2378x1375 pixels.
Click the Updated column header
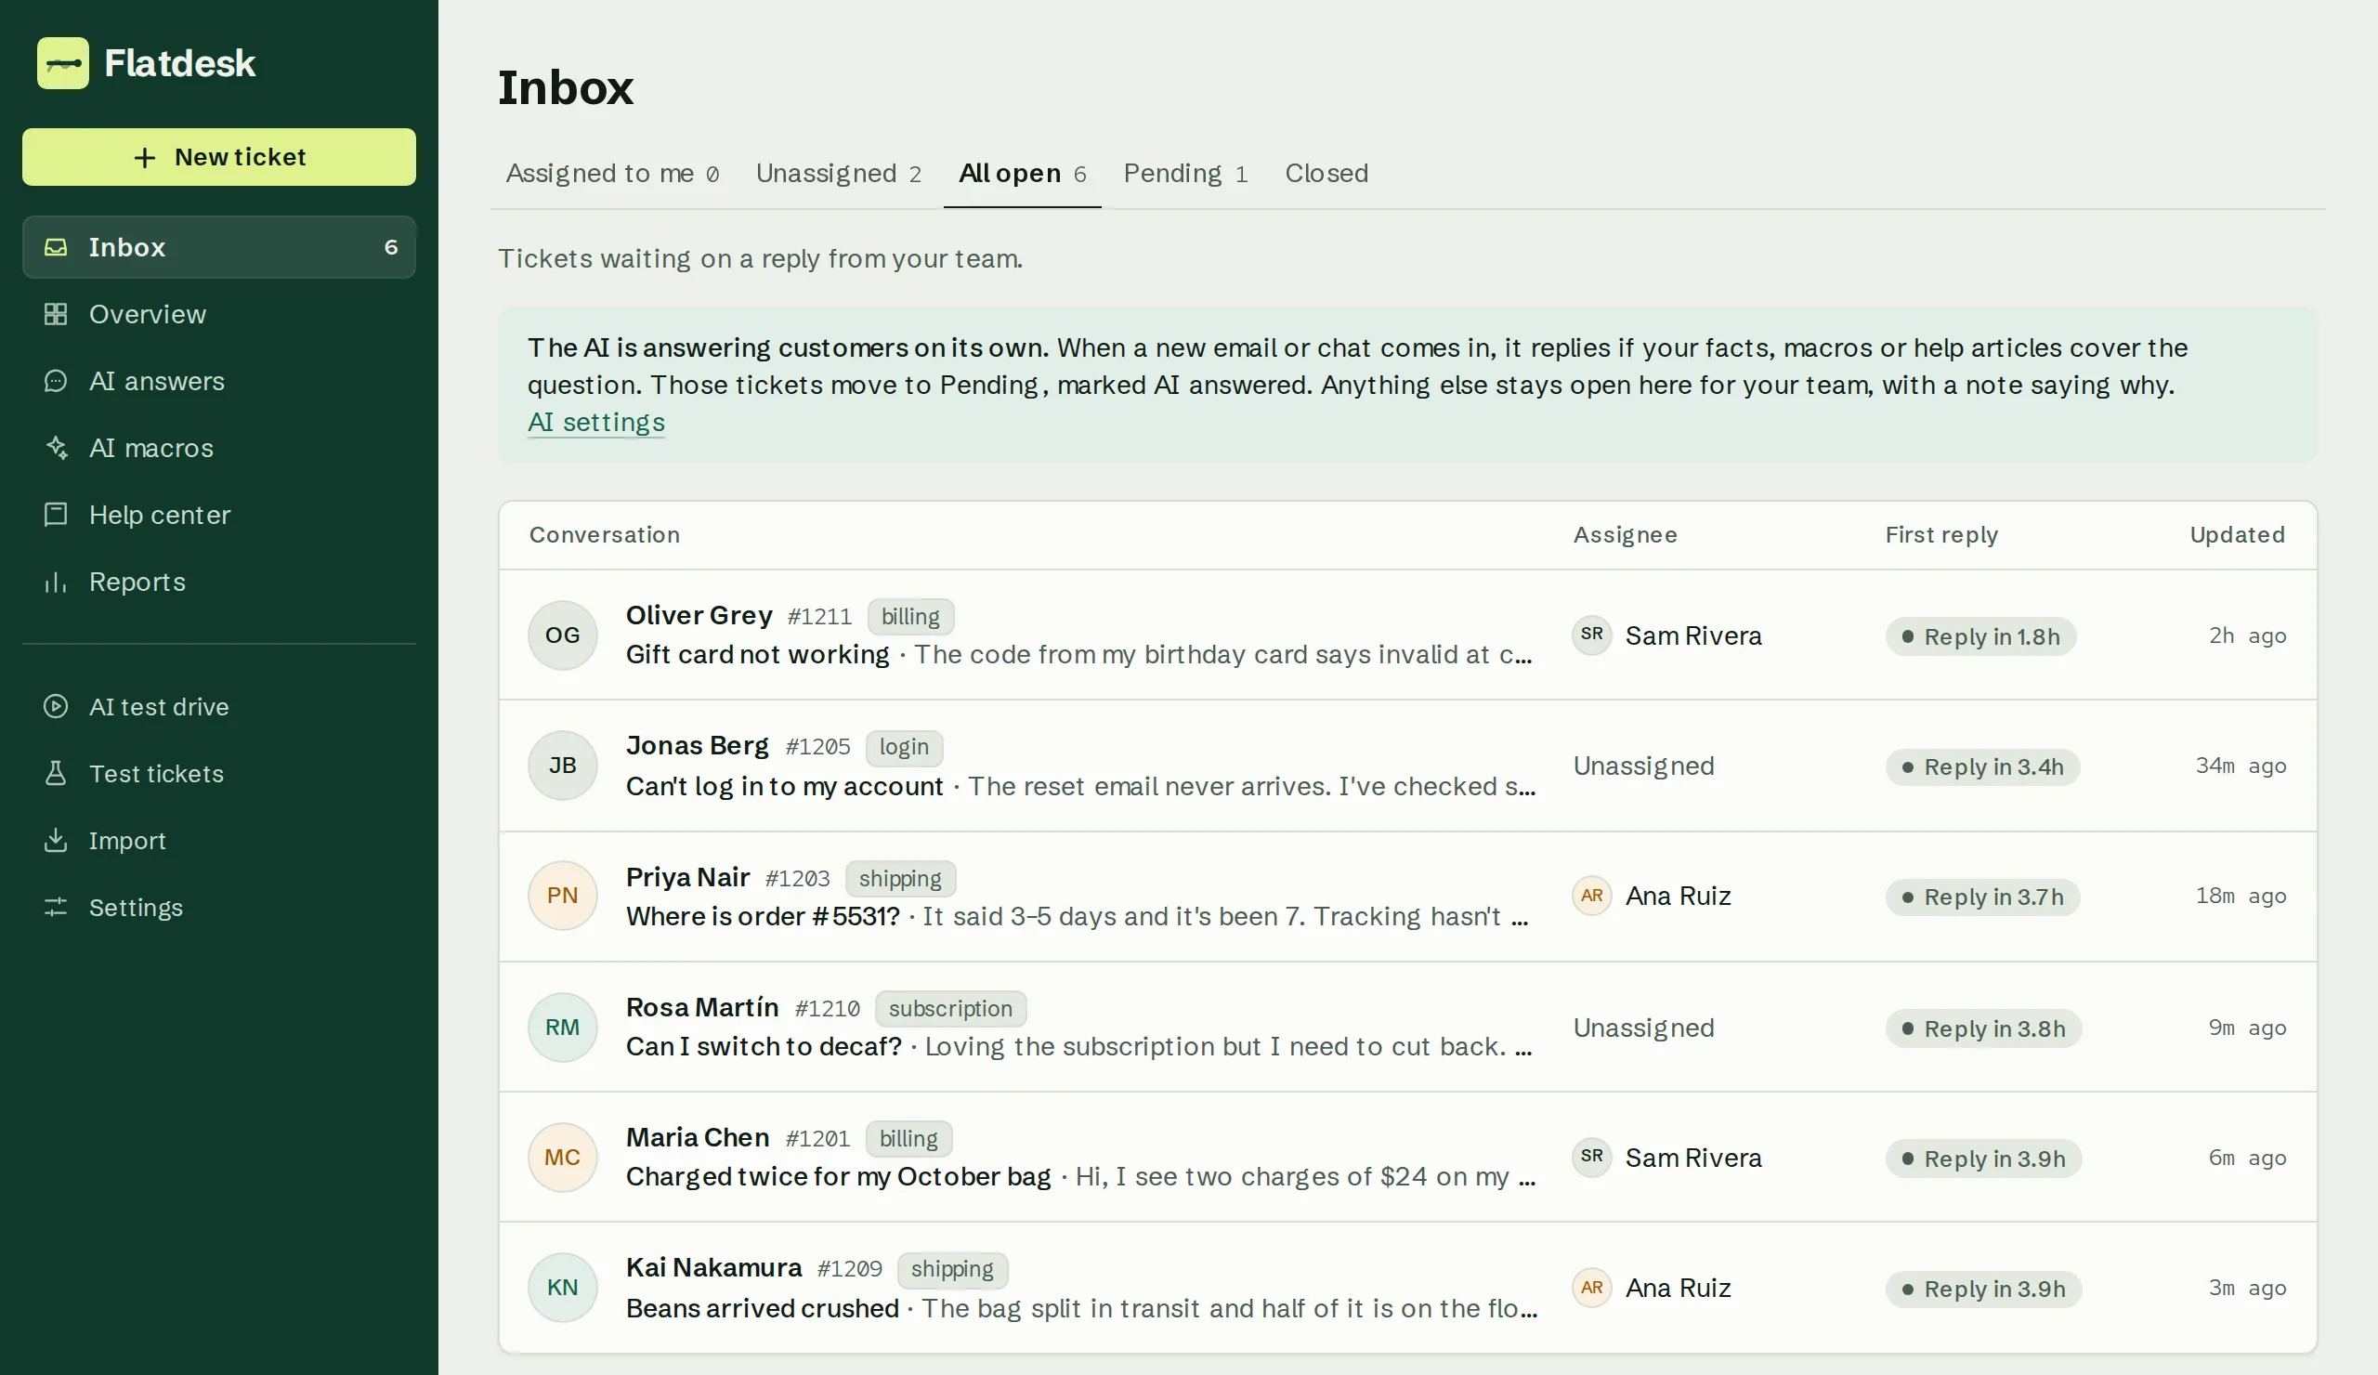[x=2237, y=535]
